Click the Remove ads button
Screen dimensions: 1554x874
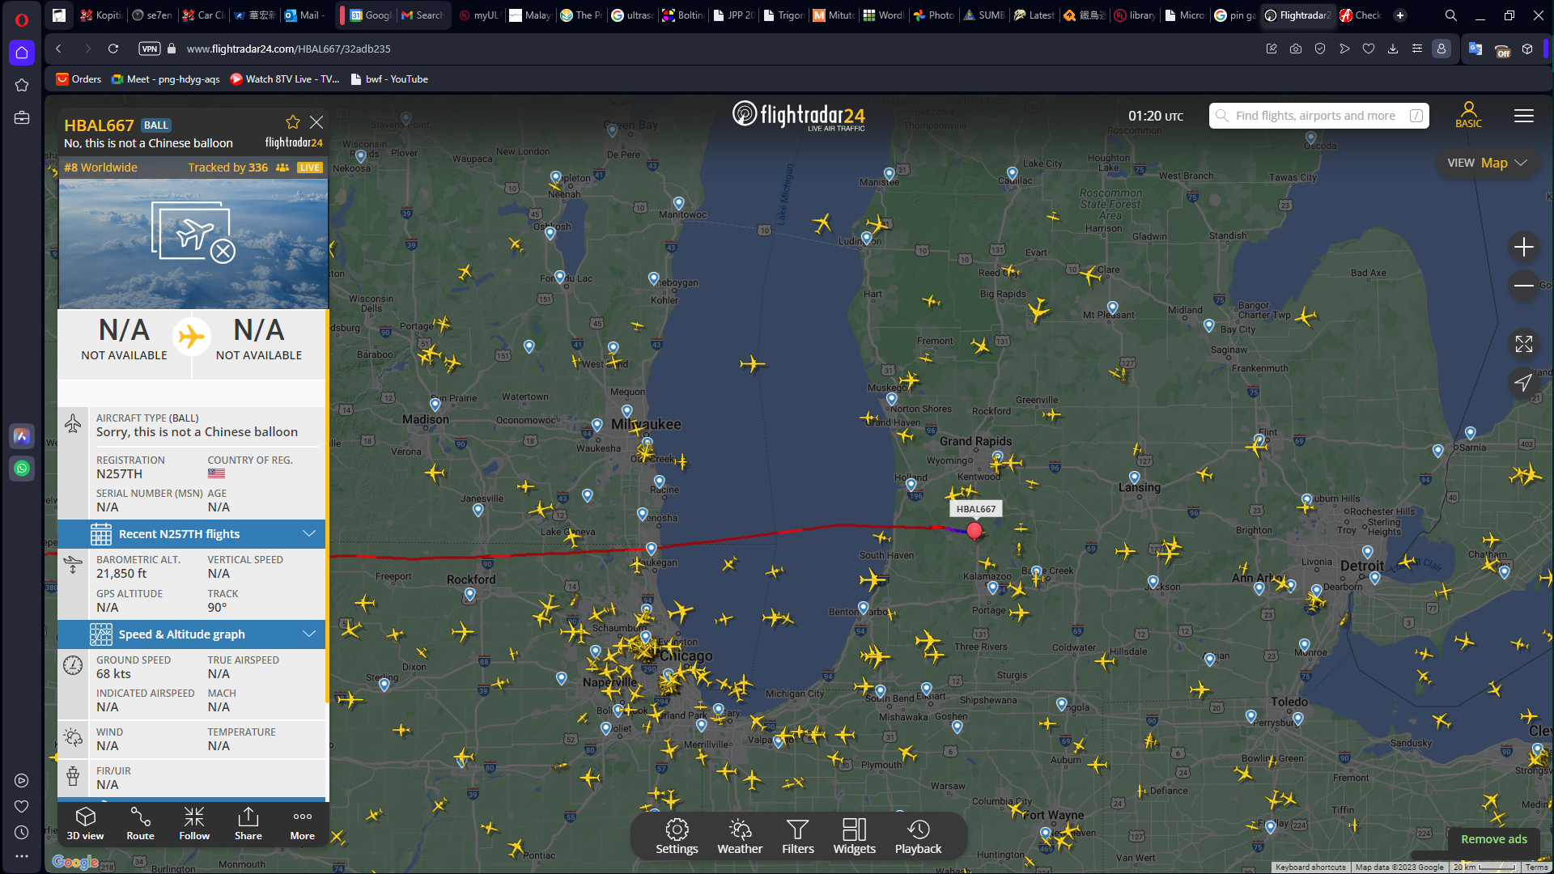tap(1494, 839)
